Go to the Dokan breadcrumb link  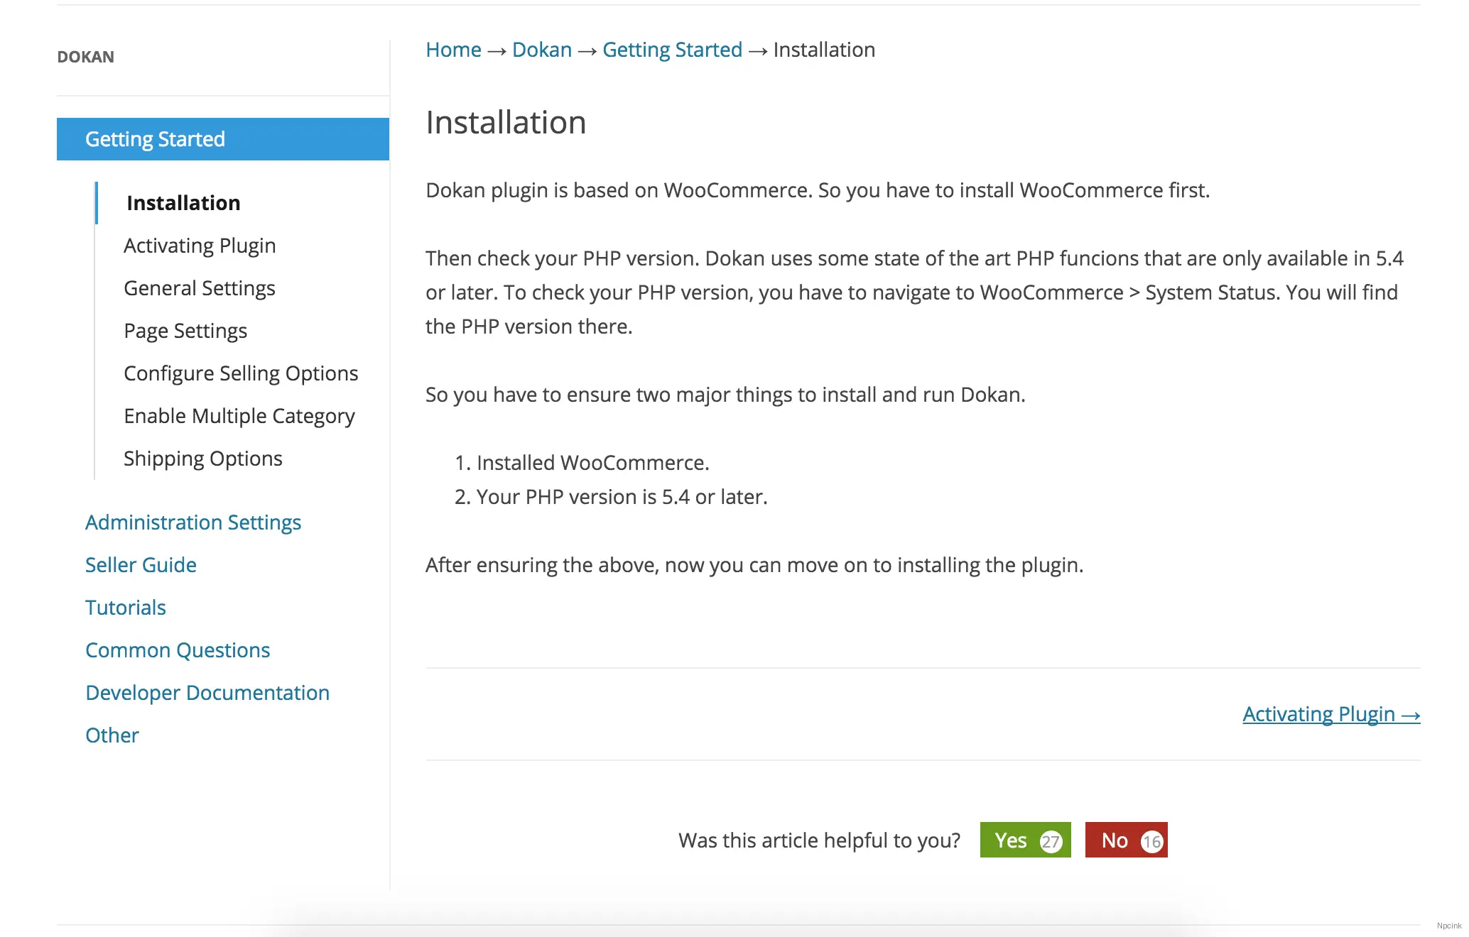[x=541, y=50]
